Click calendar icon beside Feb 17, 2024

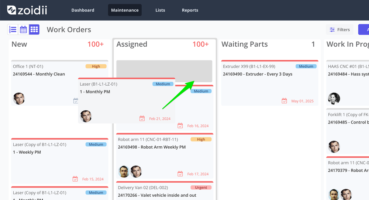pos(180,174)
